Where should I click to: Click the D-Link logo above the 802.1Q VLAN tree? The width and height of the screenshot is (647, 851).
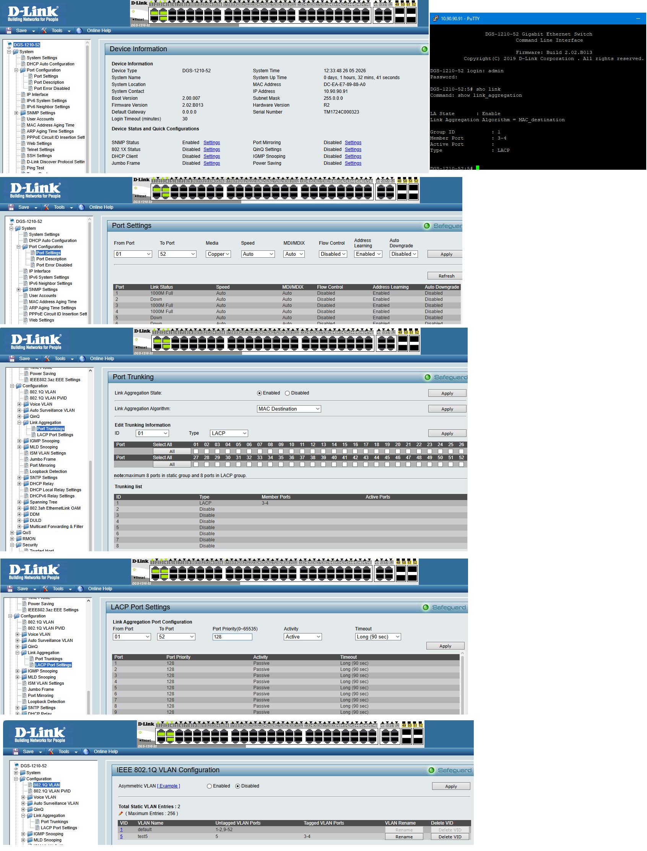[40, 736]
